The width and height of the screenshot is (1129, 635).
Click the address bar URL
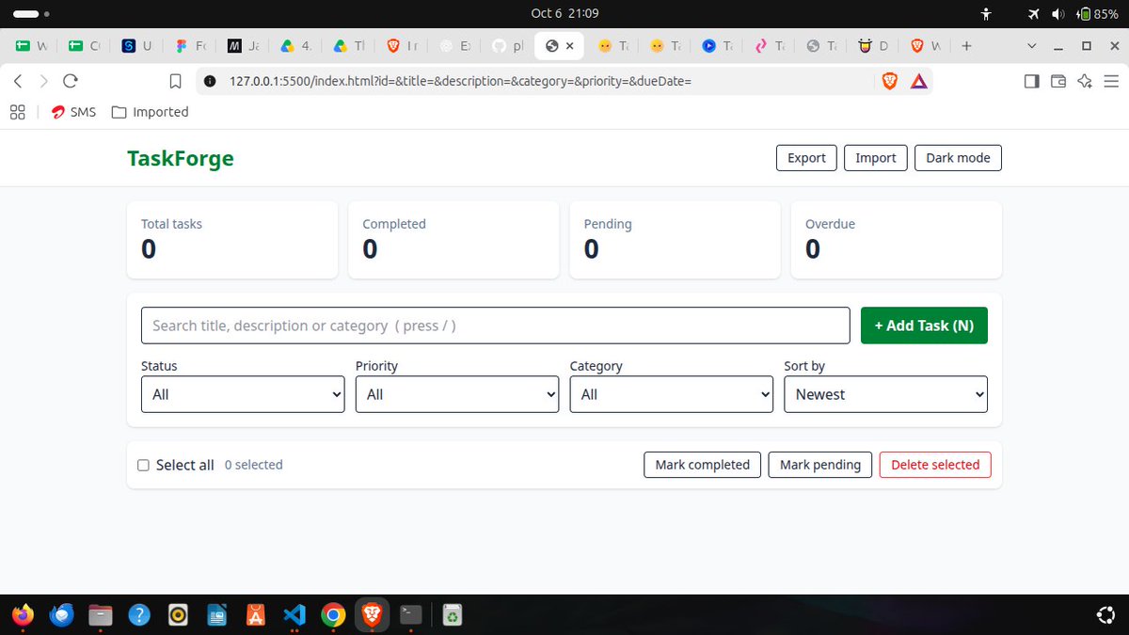460,81
